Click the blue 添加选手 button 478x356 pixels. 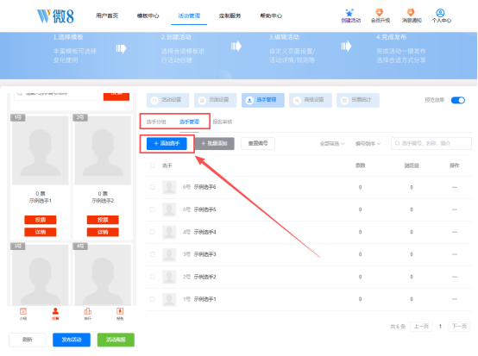point(167,143)
